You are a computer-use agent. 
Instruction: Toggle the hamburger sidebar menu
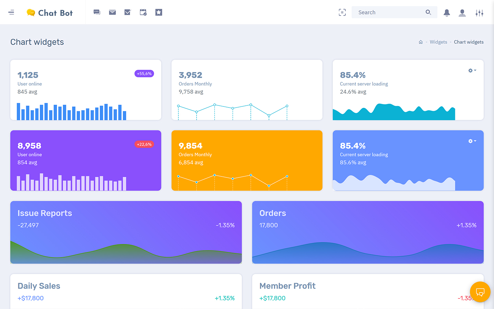(11, 12)
